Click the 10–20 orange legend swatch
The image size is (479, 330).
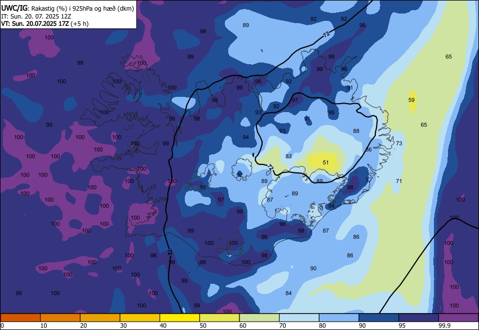(60, 318)
